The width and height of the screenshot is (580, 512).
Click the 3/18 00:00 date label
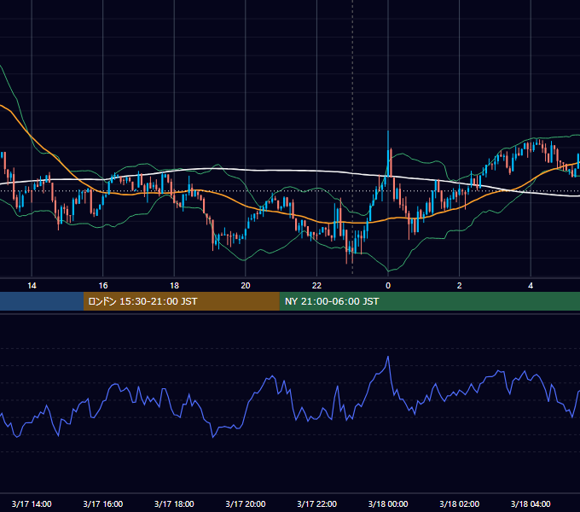(x=388, y=503)
